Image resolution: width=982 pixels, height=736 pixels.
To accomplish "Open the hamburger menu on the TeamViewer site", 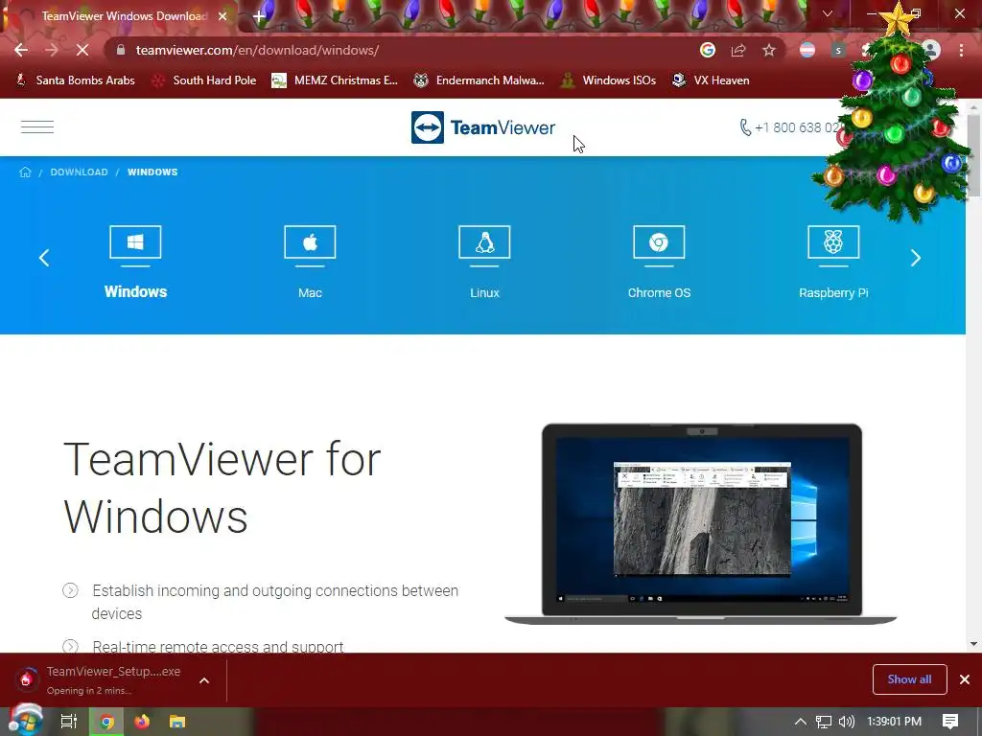I will tap(37, 127).
